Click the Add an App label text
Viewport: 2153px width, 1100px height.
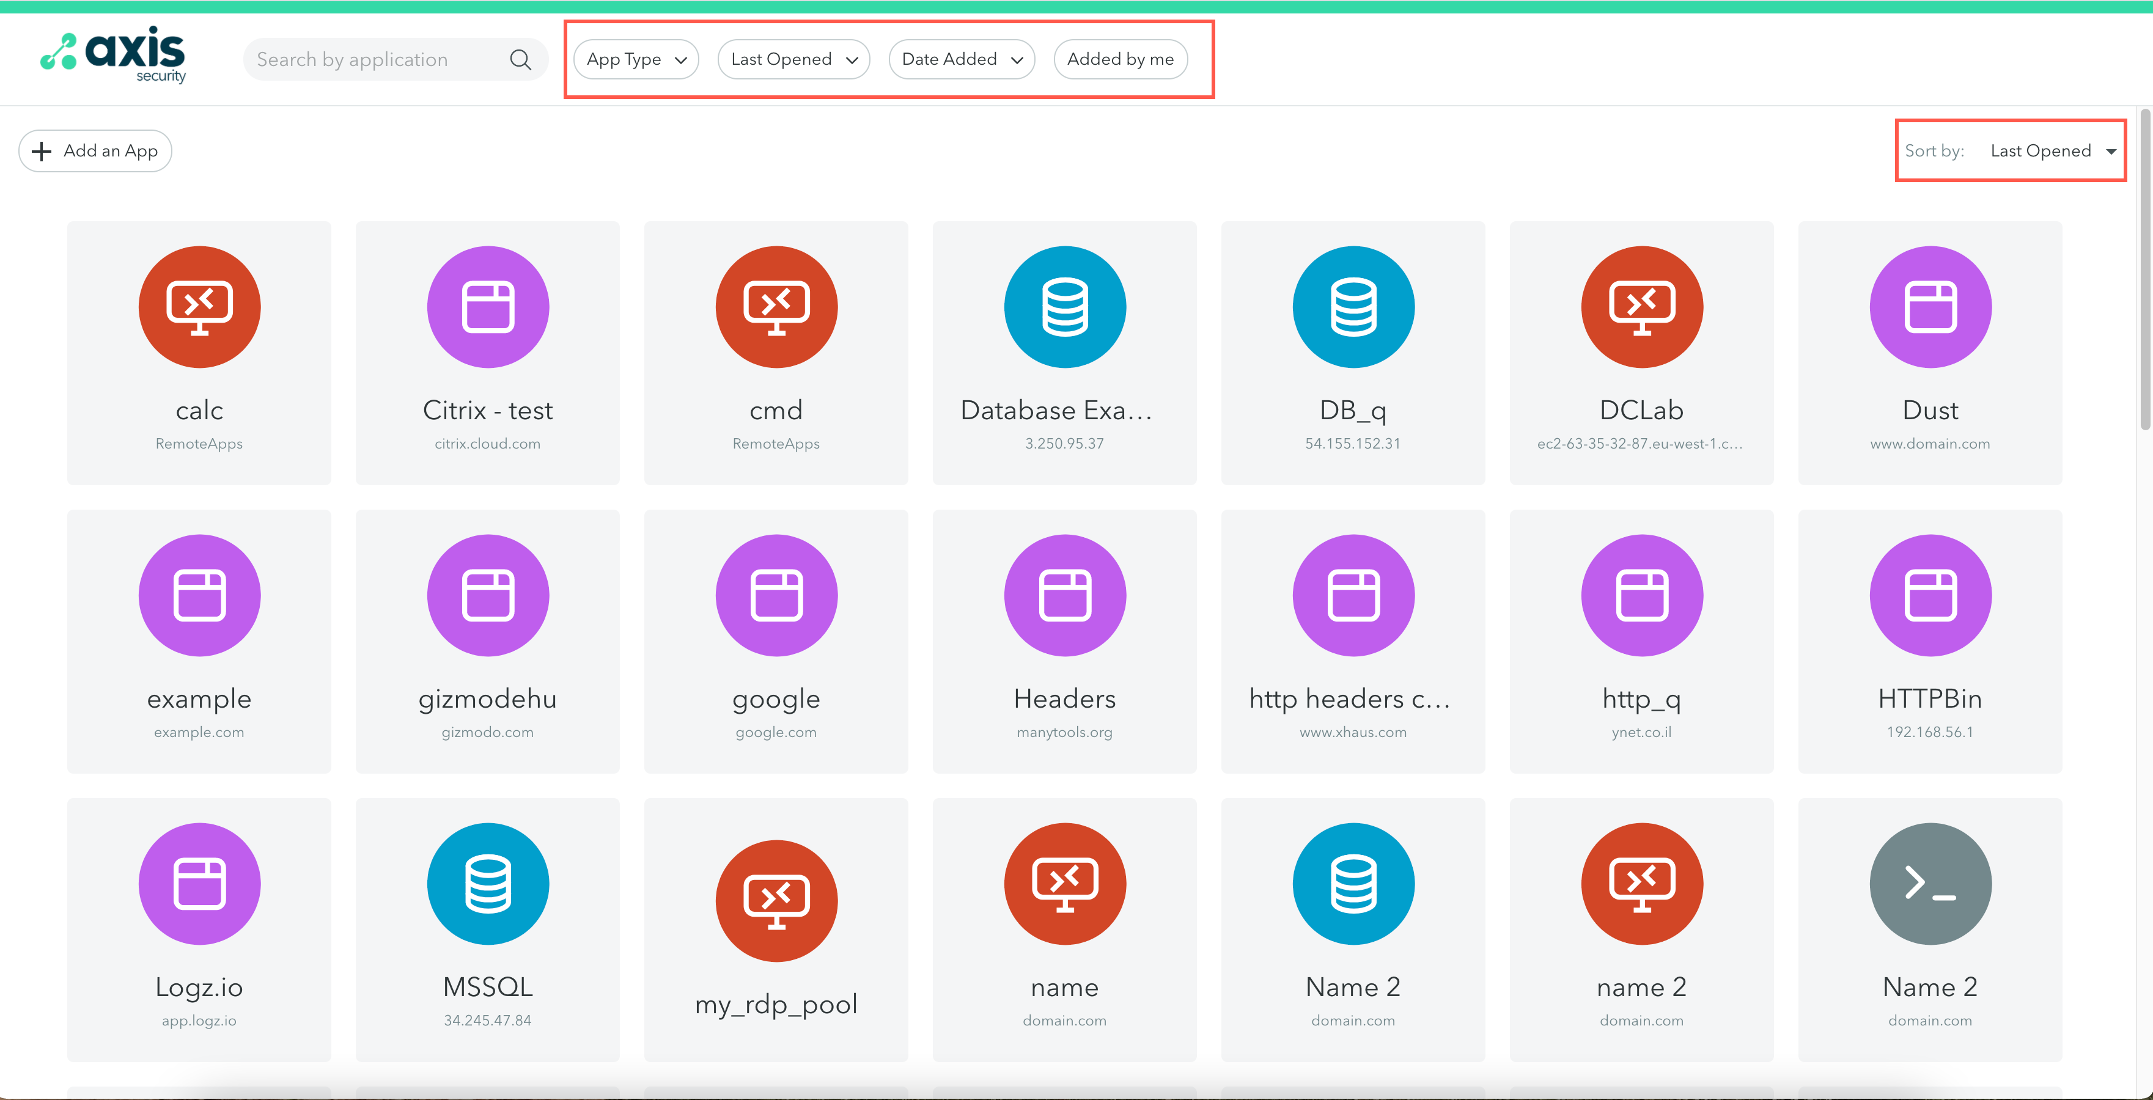tap(110, 151)
